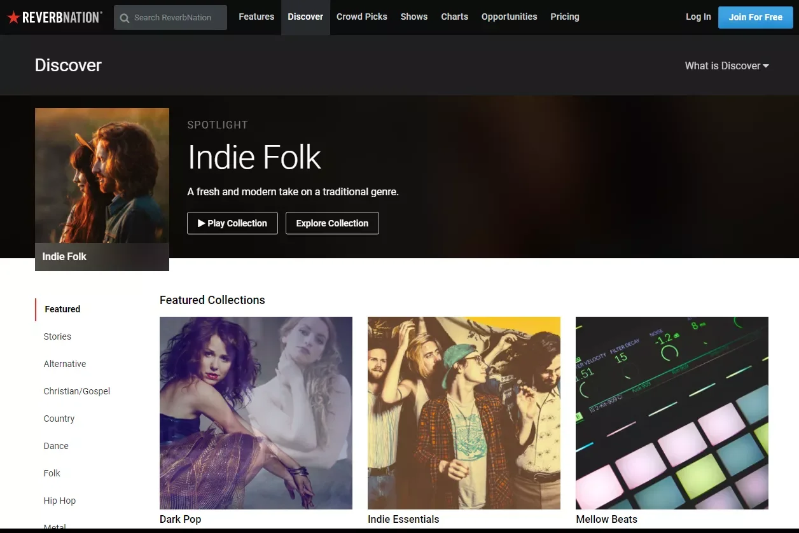Go to Crowd Picks page

[362, 17]
